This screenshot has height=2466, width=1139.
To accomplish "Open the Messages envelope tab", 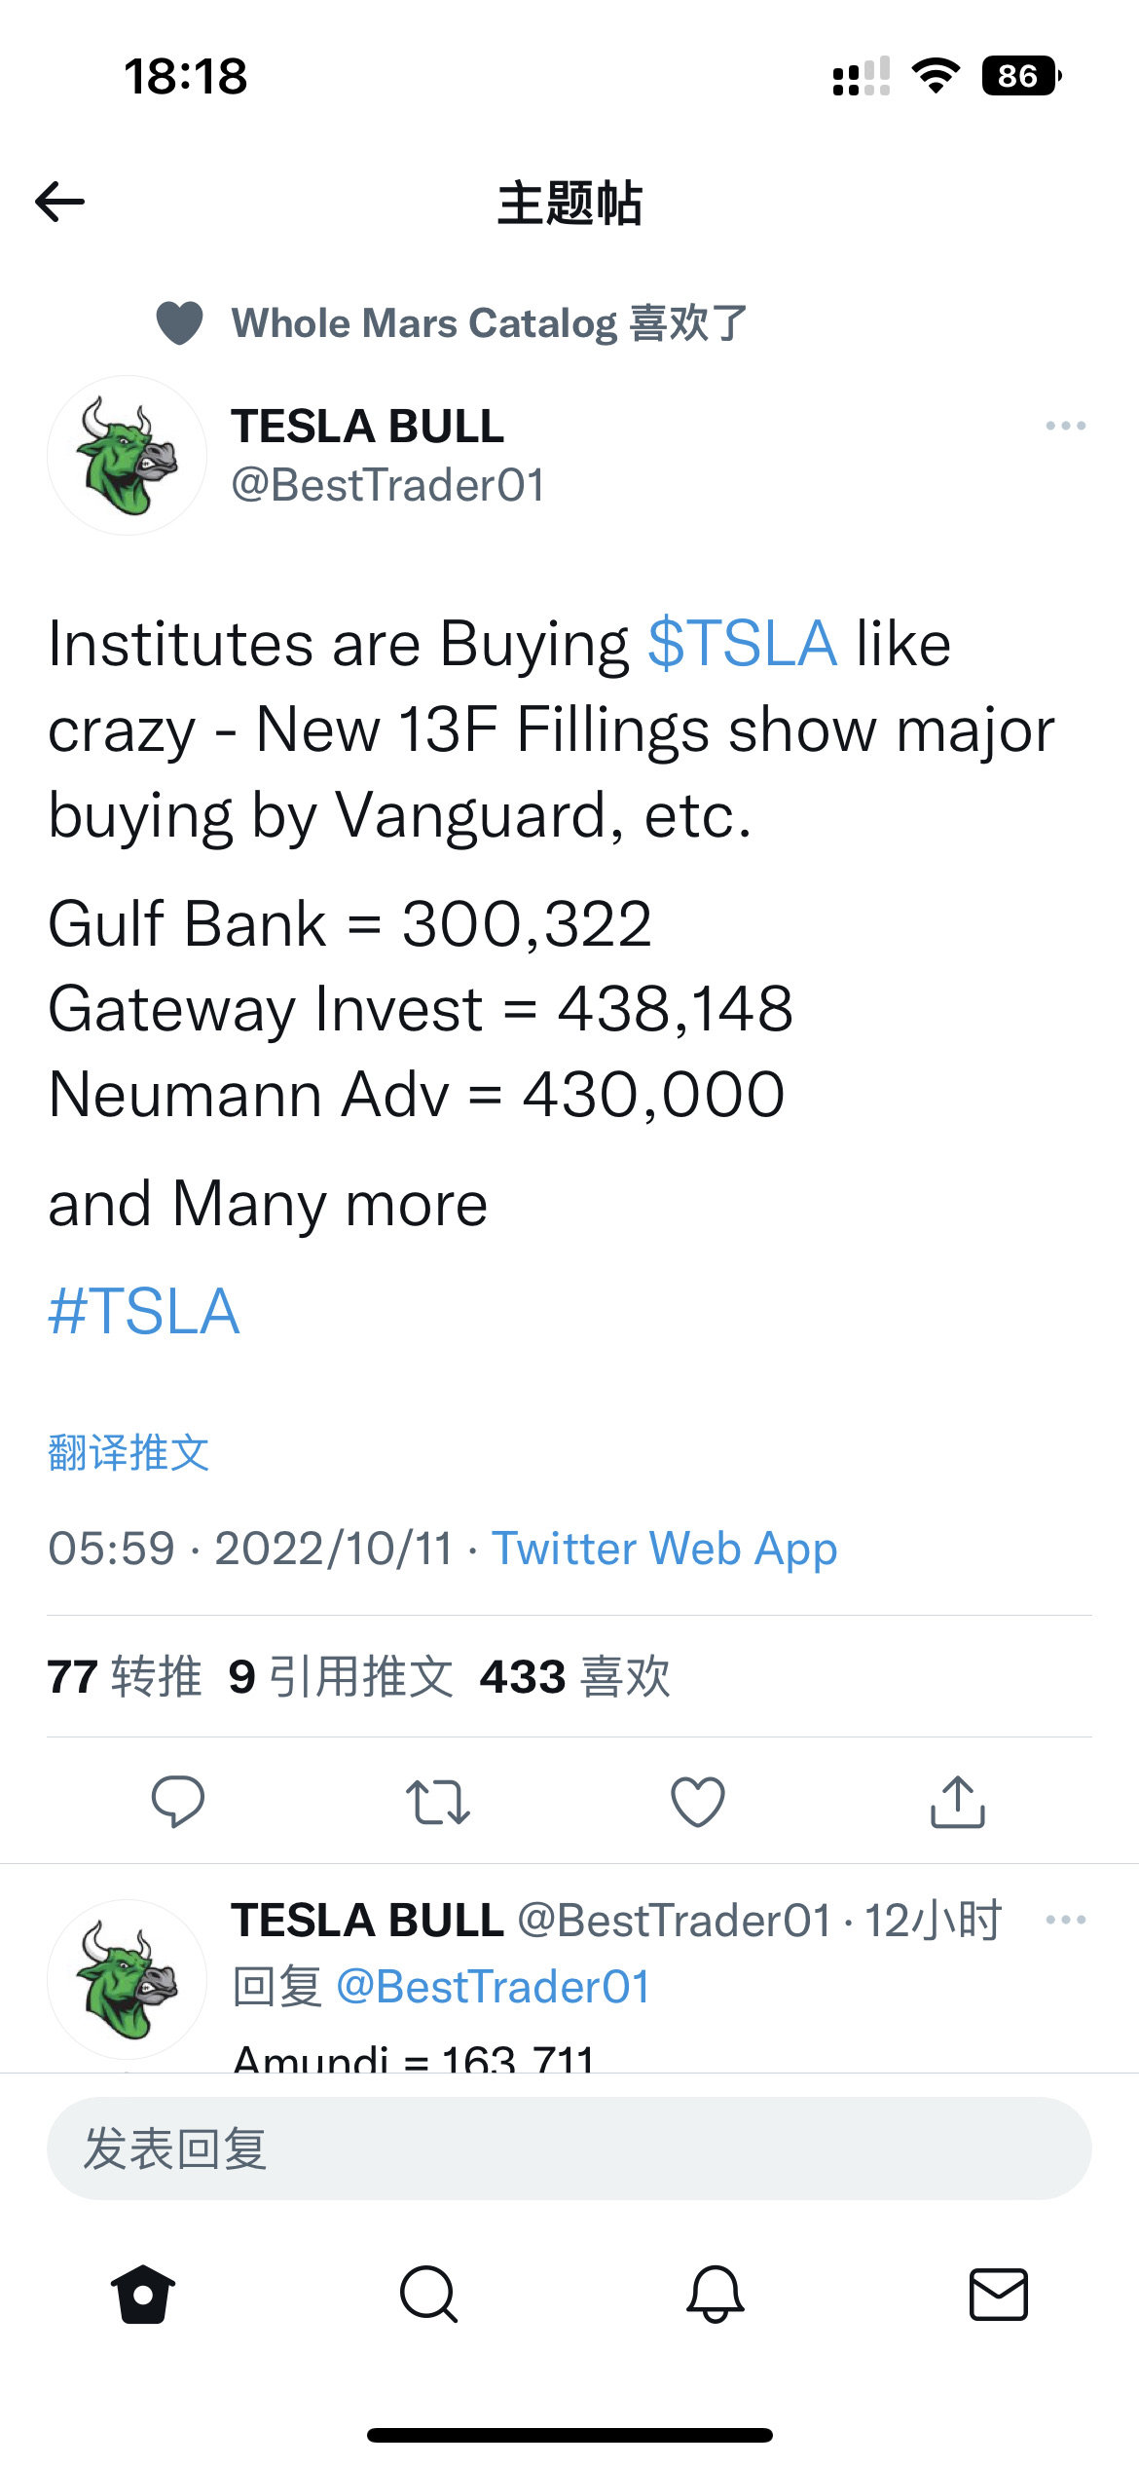I will tap(999, 2295).
